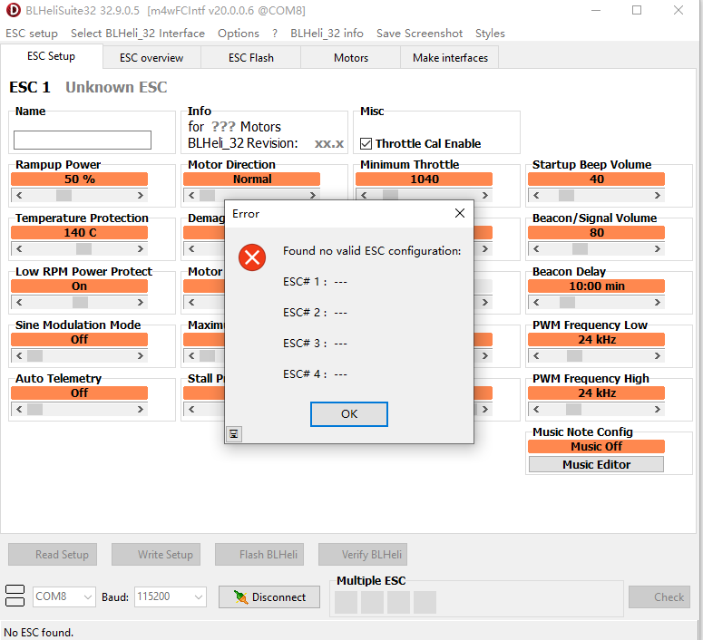Click PWM Frequency Low right arrow
Viewport: 703px width, 640px height.
(x=657, y=355)
